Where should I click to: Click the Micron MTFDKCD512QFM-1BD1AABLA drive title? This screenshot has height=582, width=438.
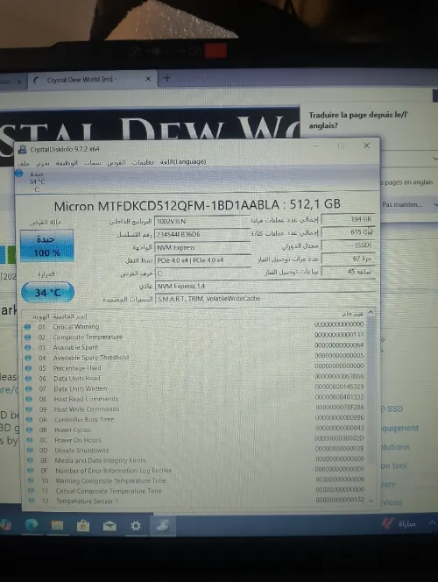click(x=197, y=205)
